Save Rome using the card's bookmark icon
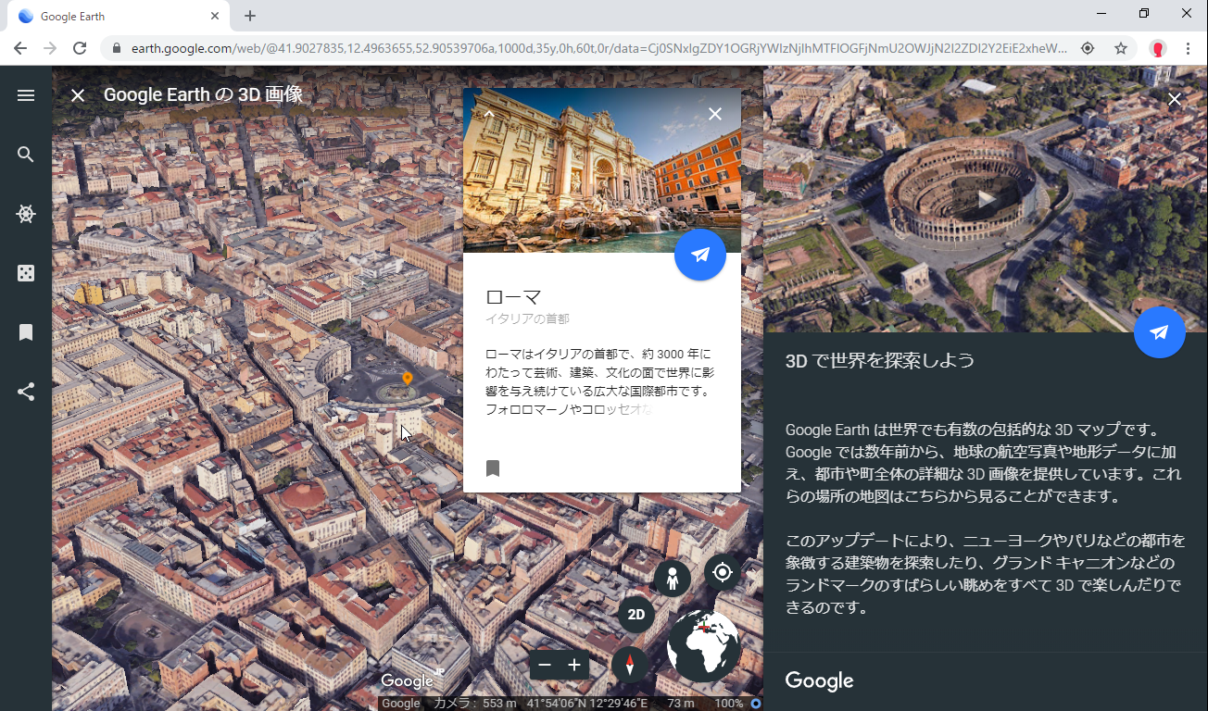The image size is (1208, 711). coord(493,468)
